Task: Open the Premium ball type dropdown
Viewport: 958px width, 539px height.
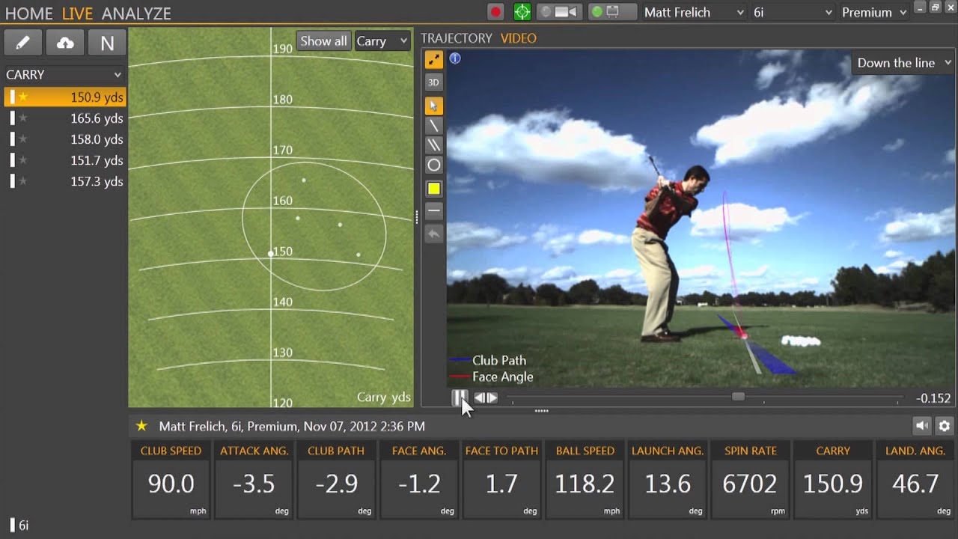Action: [x=873, y=12]
